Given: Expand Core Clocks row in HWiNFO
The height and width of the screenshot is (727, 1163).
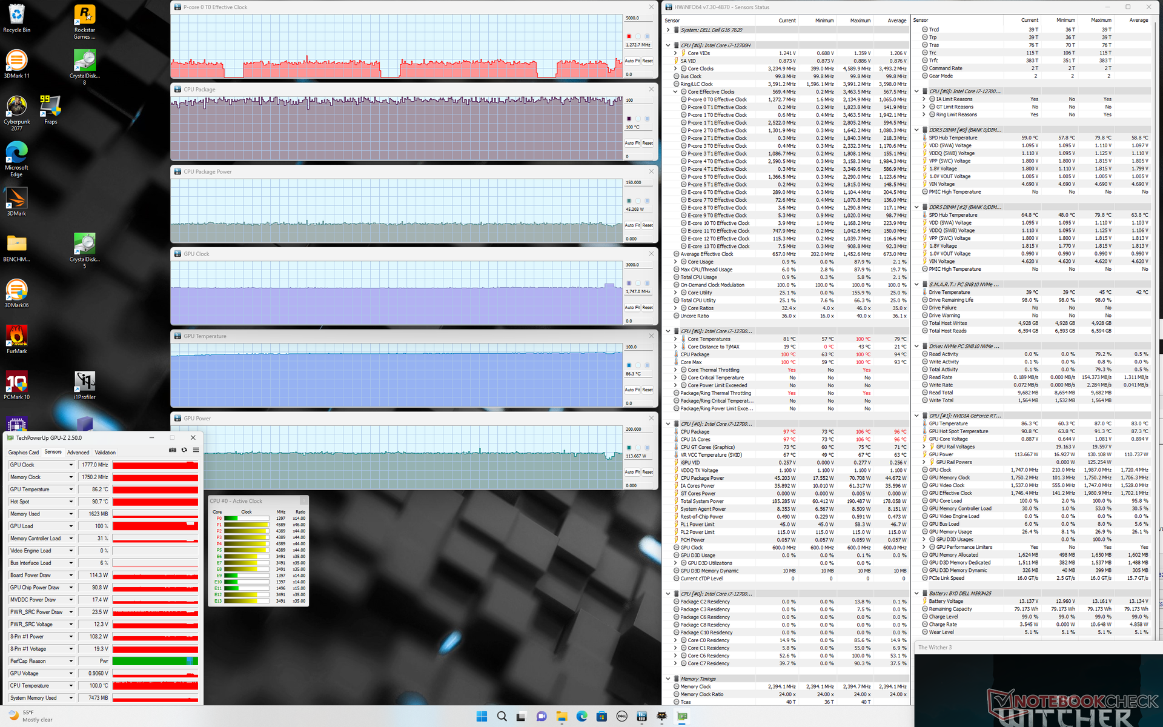Looking at the screenshot, I should 675,68.
